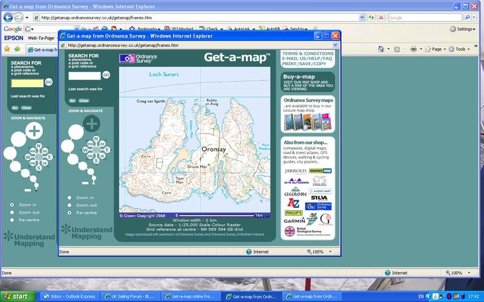The image size is (484, 302).
Task: Click the Philip's logo
Action: [x=293, y=213]
